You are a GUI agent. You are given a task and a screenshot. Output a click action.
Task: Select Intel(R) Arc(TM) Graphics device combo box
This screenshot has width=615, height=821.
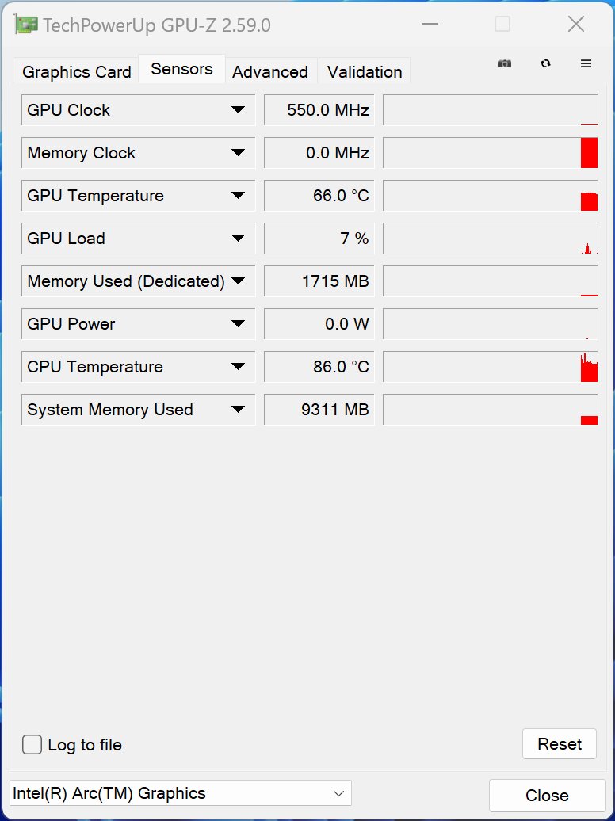pyautogui.click(x=180, y=793)
